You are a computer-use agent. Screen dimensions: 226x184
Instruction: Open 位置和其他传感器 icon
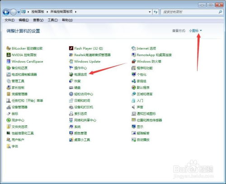pos(134,120)
